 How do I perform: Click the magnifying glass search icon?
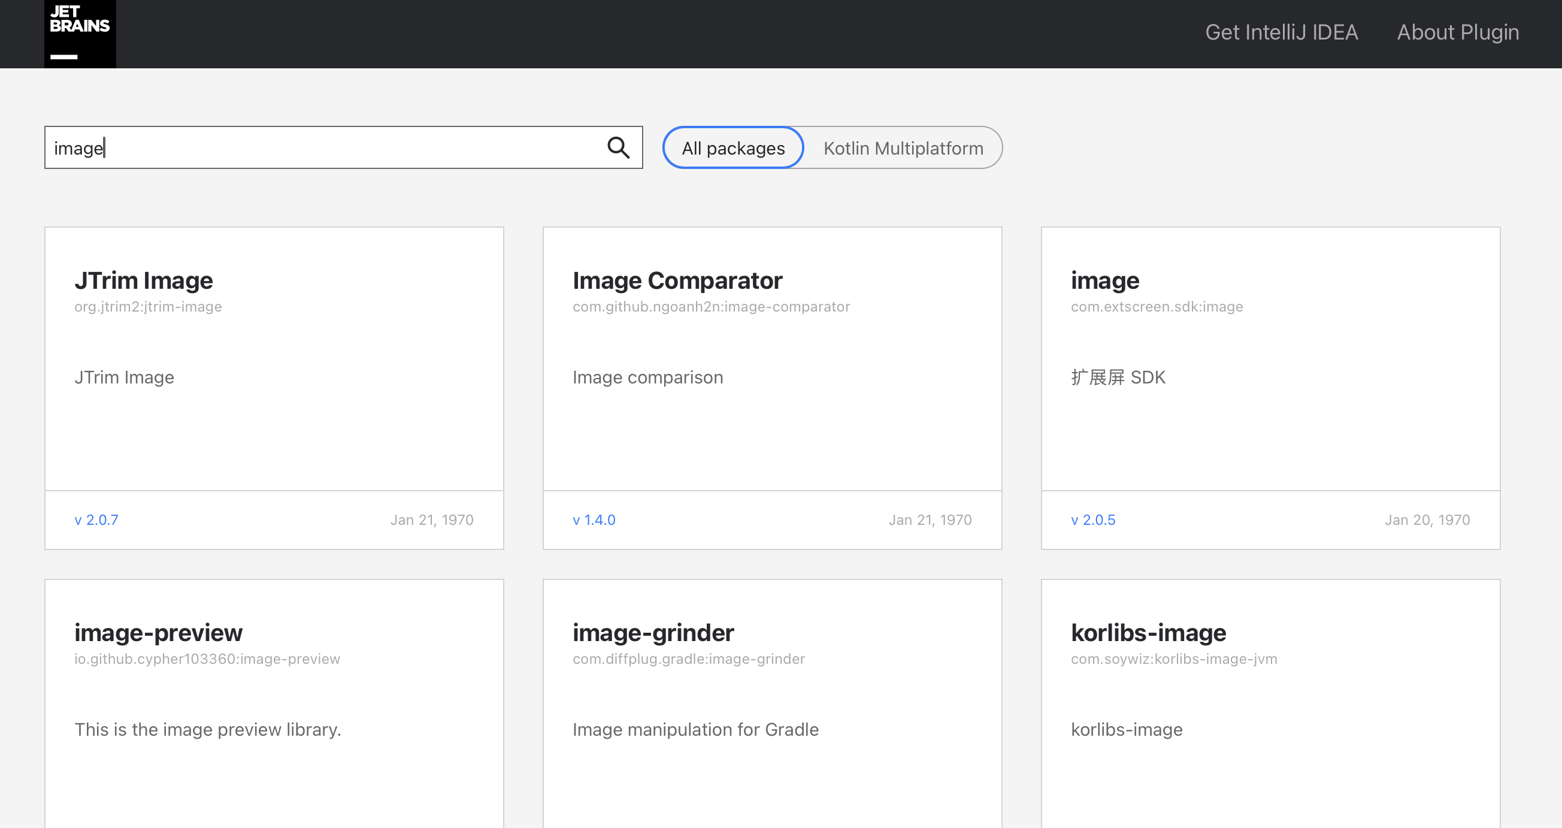tap(618, 147)
